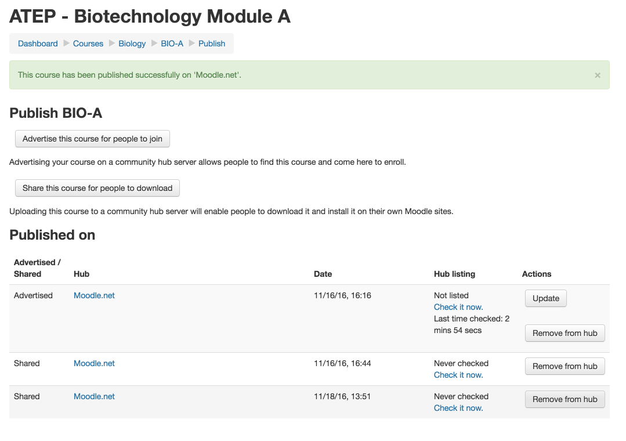Open the Dashboard breadcrumb link
The image size is (626, 441).
pos(38,44)
